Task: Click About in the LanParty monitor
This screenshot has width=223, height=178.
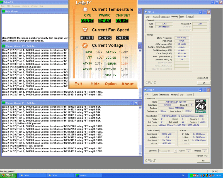Action: pyautogui.click(x=127, y=84)
